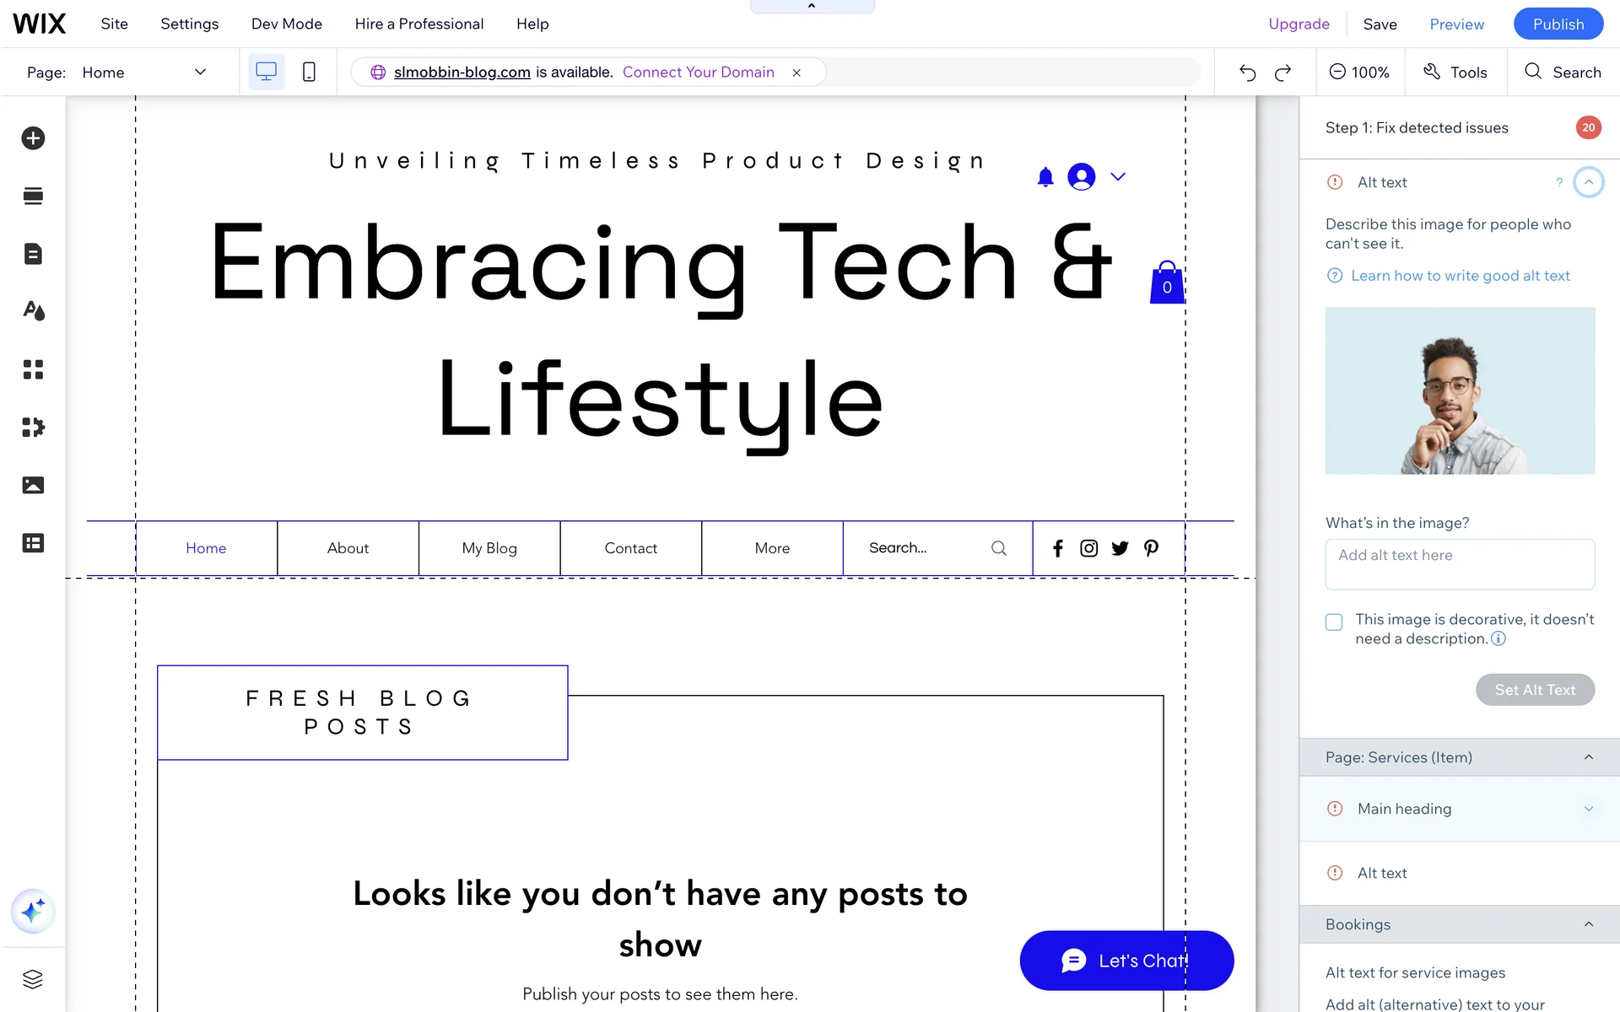The width and height of the screenshot is (1620, 1012).
Task: Click the Undo arrow icon
Action: click(1247, 73)
